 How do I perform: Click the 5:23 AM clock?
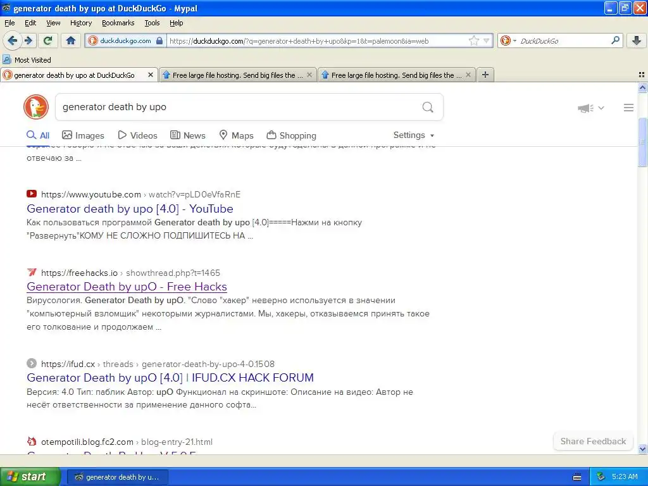(625, 477)
